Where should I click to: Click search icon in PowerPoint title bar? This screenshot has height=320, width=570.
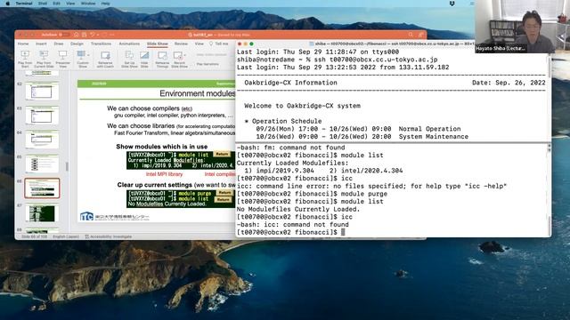[411, 35]
